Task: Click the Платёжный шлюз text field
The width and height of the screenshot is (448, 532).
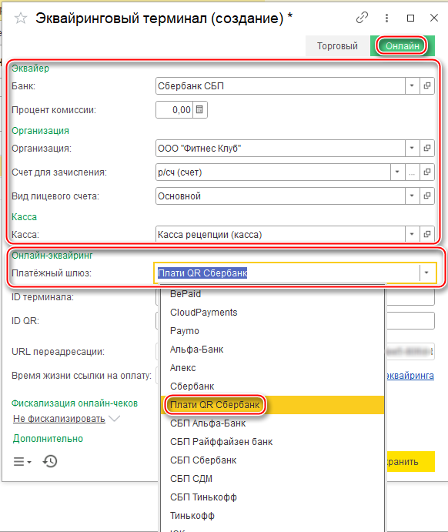Action: [287, 273]
